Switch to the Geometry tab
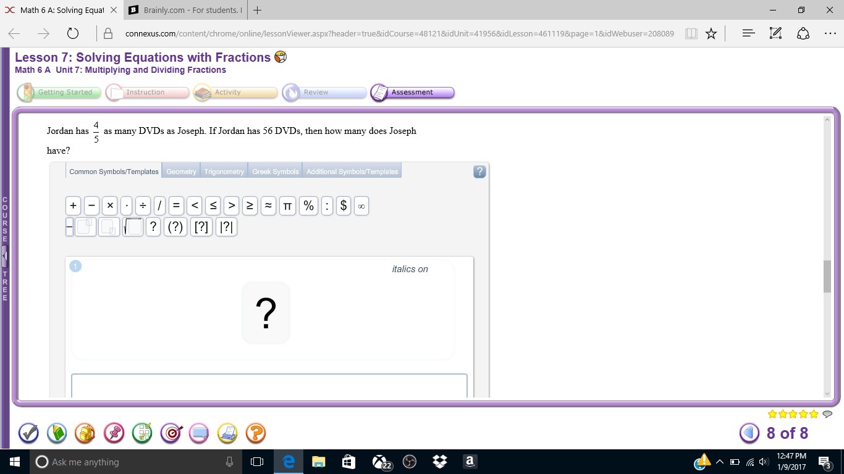This screenshot has height=474, width=844. (x=181, y=171)
